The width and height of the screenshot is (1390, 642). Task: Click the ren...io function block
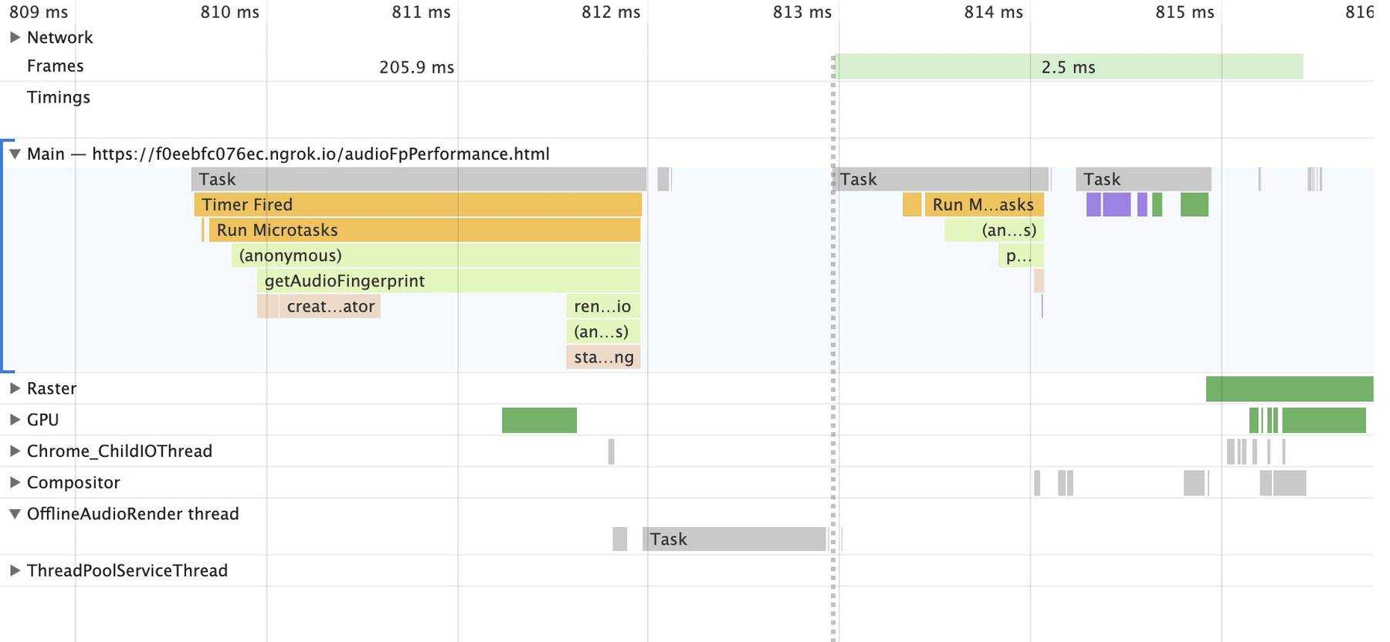603,306
